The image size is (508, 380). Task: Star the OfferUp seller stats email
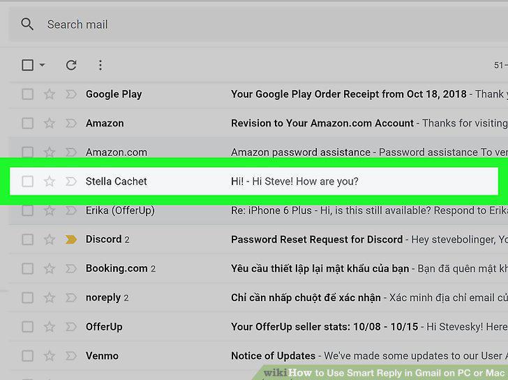pyautogui.click(x=50, y=326)
